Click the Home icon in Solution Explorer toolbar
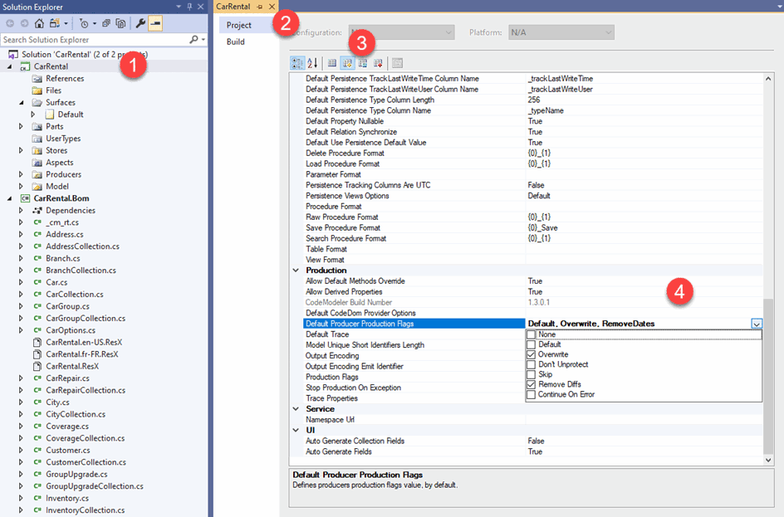The image size is (784, 517). 39,22
